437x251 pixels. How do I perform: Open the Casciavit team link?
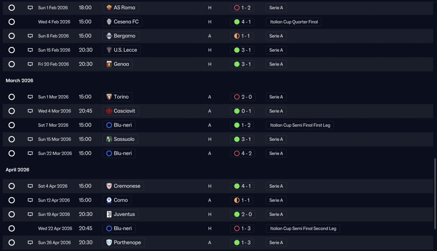(121, 111)
